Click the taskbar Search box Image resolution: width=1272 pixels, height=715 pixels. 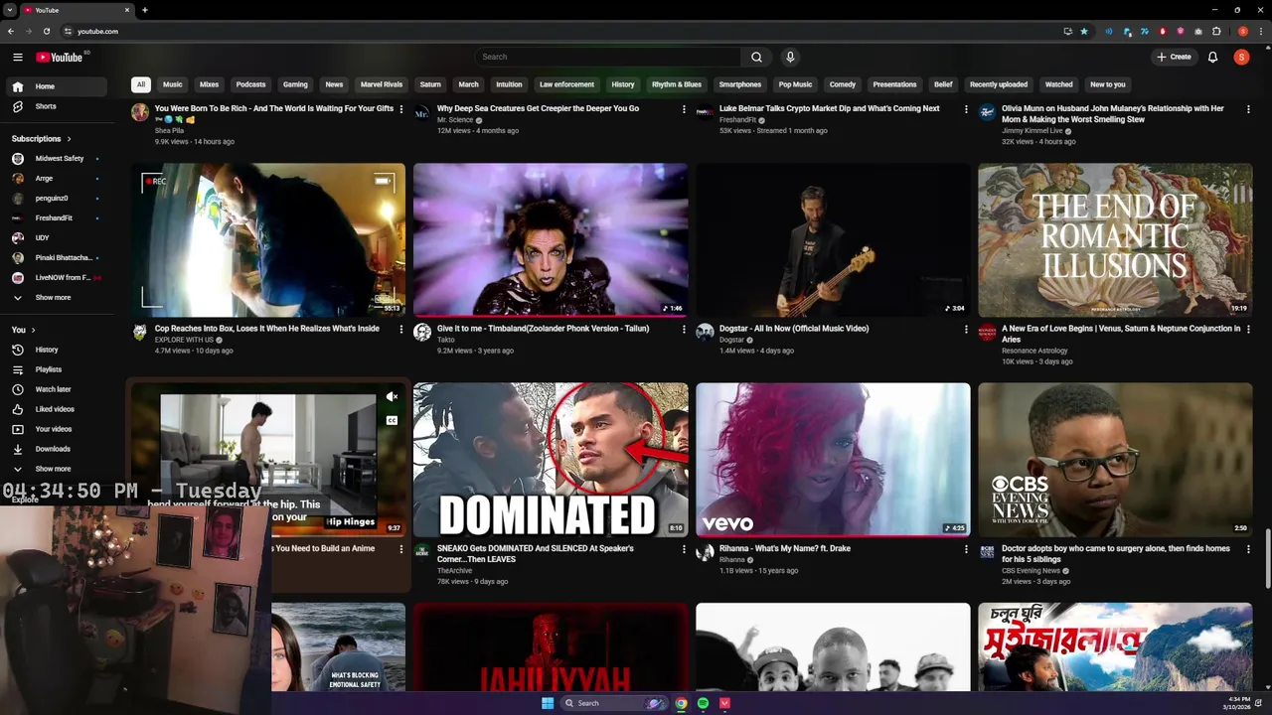click(615, 703)
